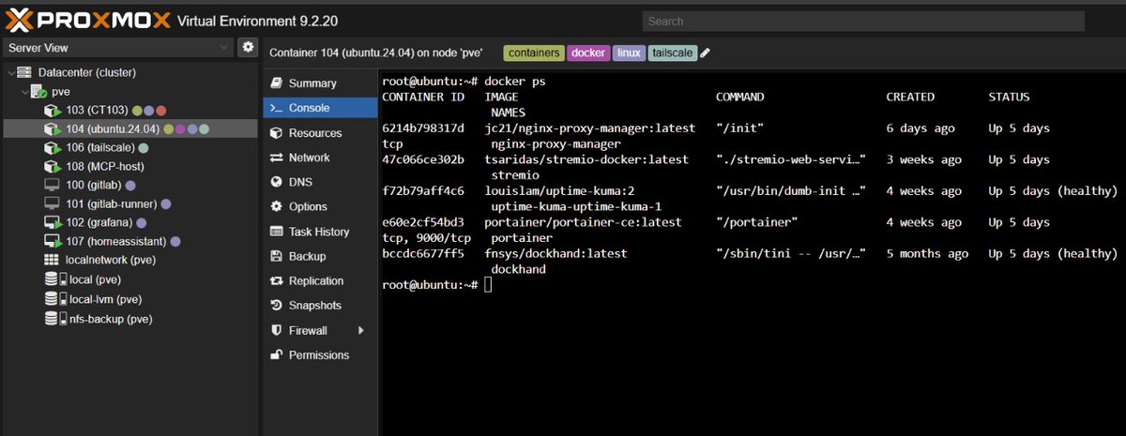Select the Datacenter (cluster) row

(x=129, y=72)
